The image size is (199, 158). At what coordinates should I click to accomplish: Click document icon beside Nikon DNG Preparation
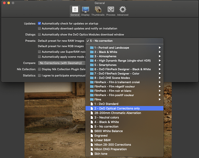coord(92,149)
